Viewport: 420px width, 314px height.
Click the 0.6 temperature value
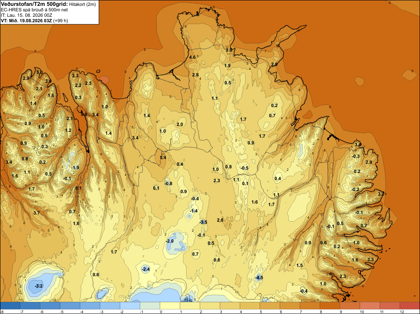pos(323,243)
